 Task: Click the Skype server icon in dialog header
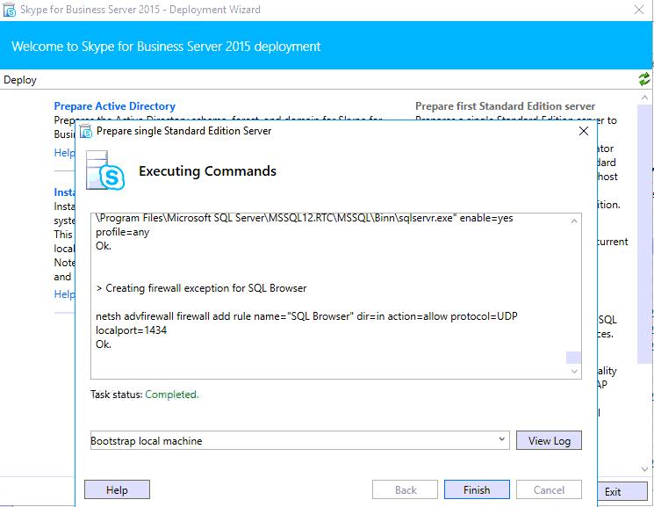tap(105, 170)
